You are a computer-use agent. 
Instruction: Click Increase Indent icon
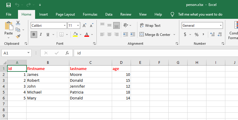[x=133, y=34]
